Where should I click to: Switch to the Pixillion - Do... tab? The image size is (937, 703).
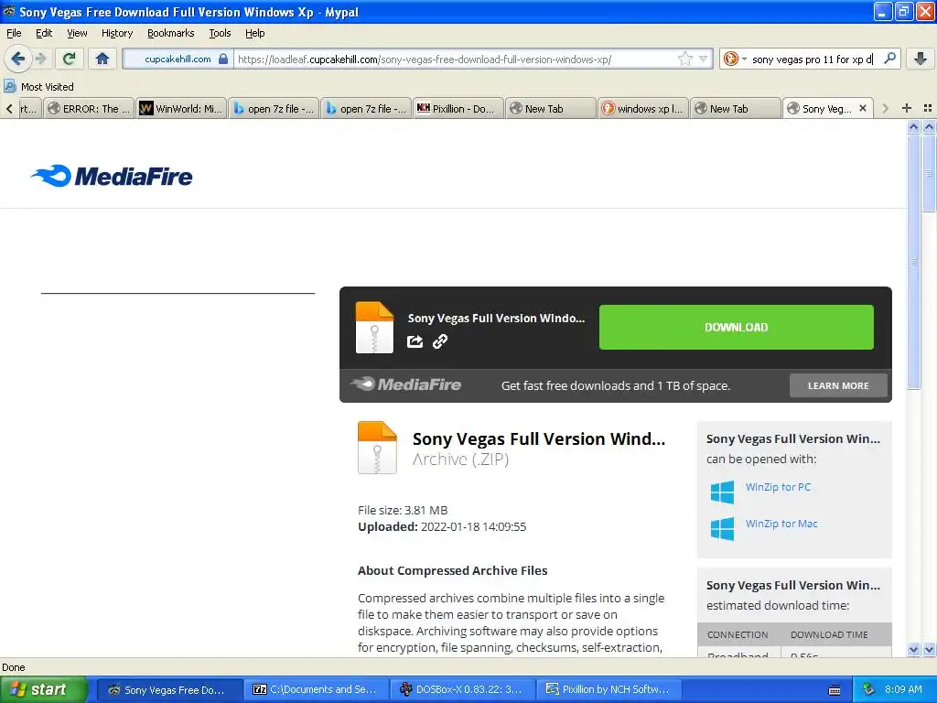click(x=458, y=109)
